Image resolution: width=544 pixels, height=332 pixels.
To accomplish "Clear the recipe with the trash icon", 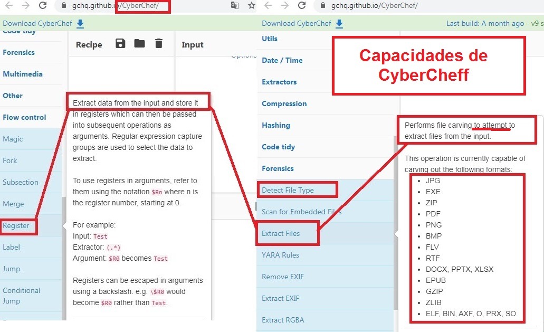I will click(158, 43).
